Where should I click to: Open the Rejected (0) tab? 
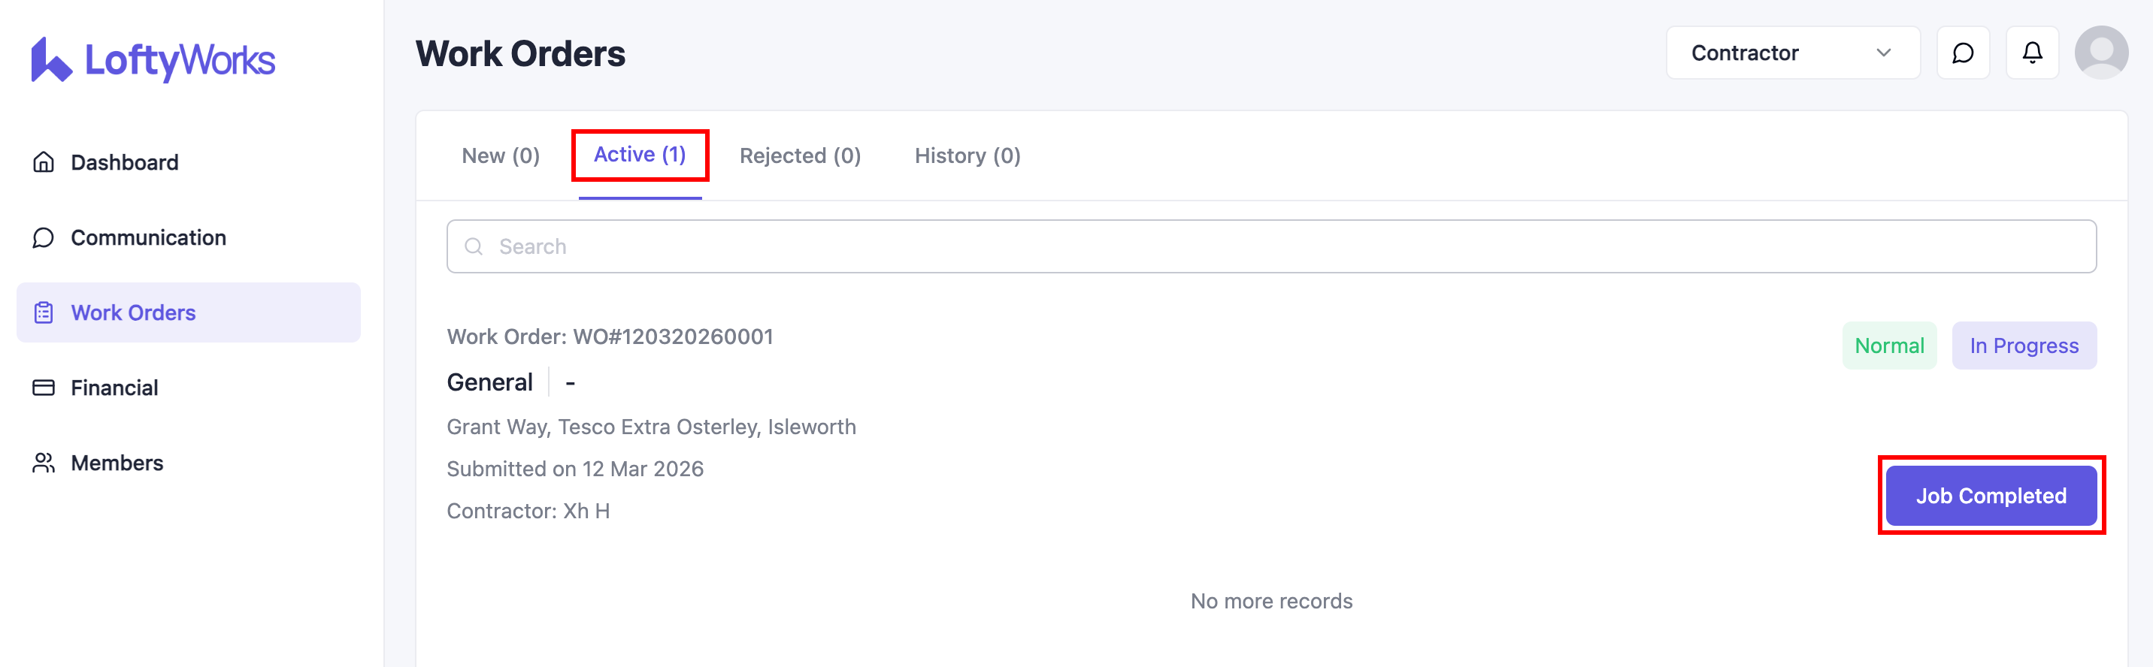[800, 156]
